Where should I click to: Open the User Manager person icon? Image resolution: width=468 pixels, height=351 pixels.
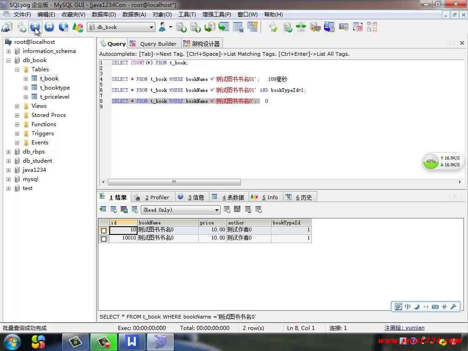[162, 27]
